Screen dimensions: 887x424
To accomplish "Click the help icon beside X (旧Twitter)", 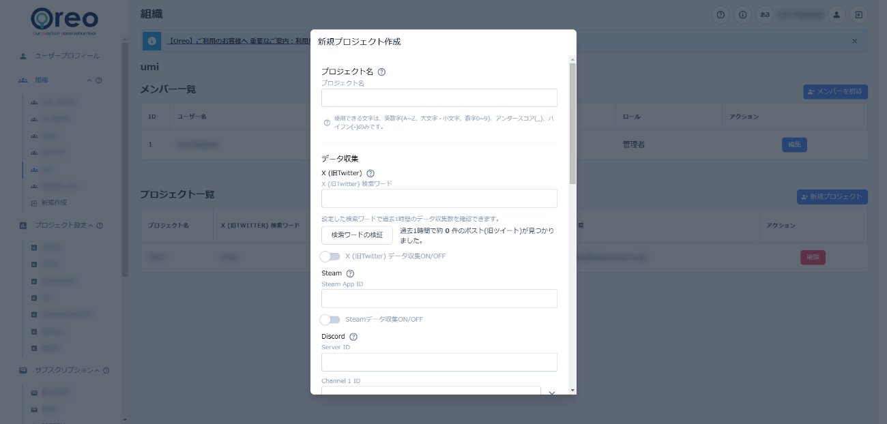I will coord(370,173).
